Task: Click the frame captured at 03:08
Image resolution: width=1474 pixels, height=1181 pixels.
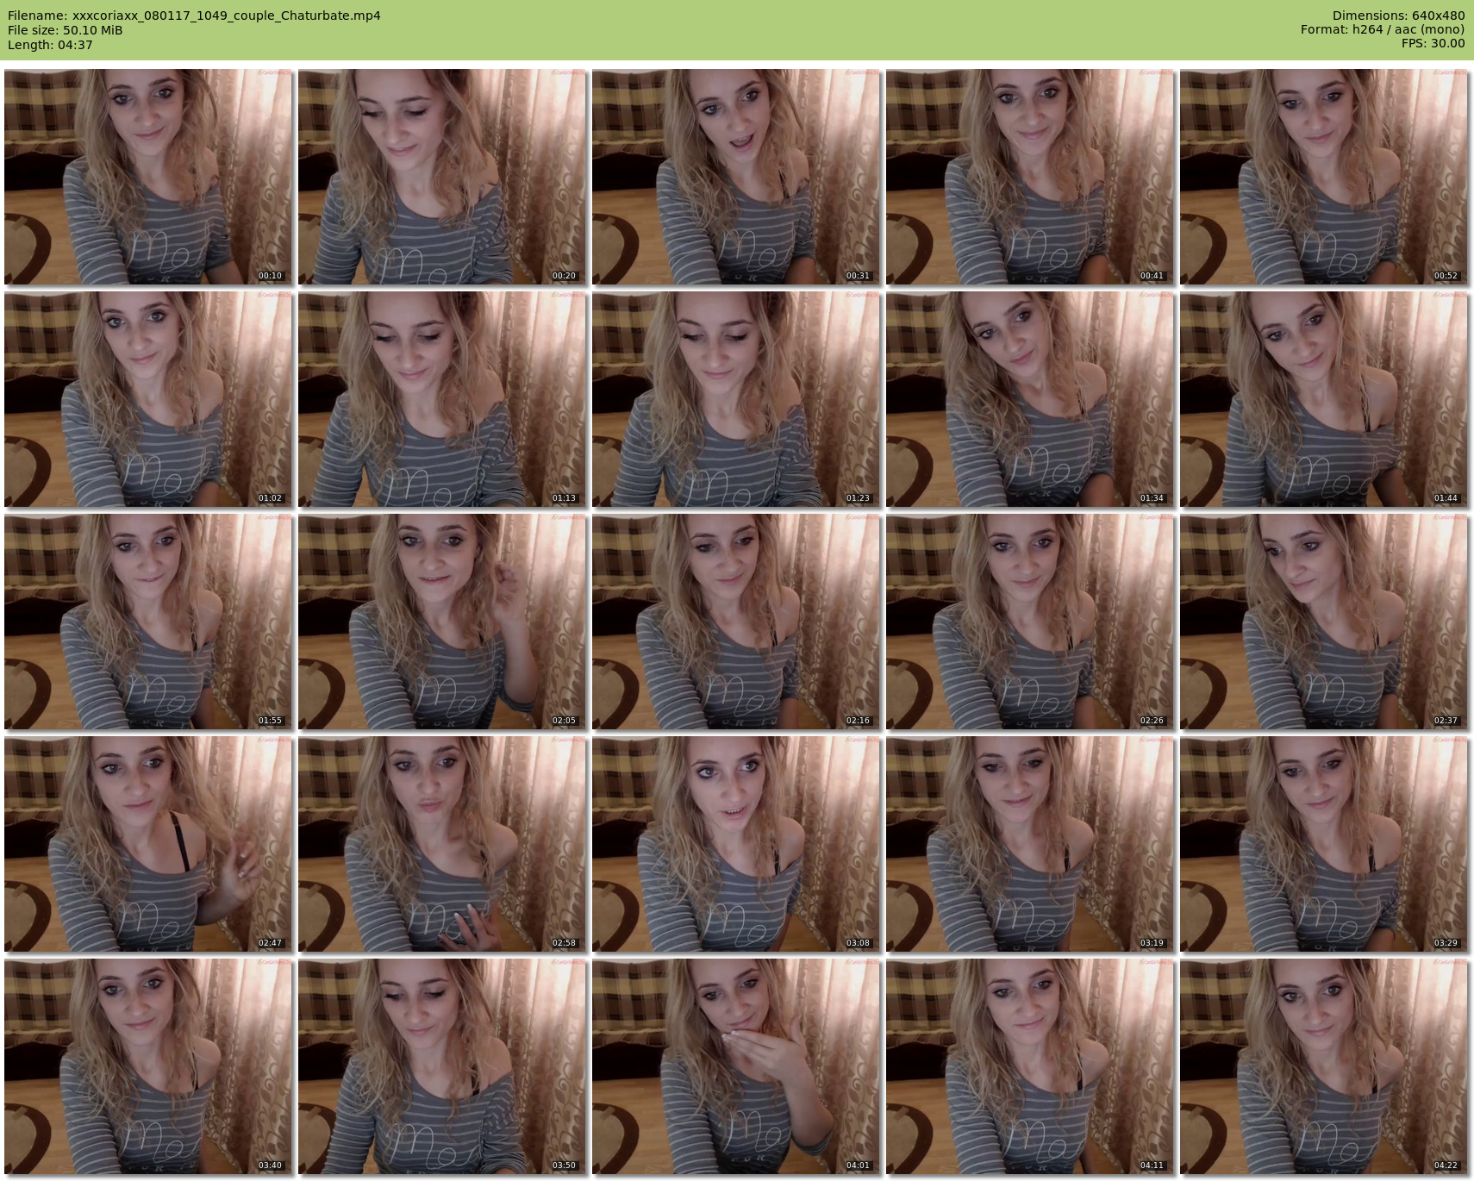Action: tap(736, 844)
